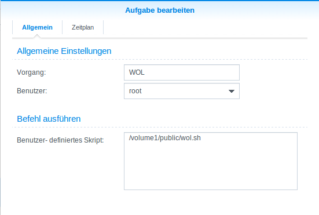The image size is (319, 215).
Task: Click into the Benutzer-definiertes Skript text area
Action: (x=211, y=161)
